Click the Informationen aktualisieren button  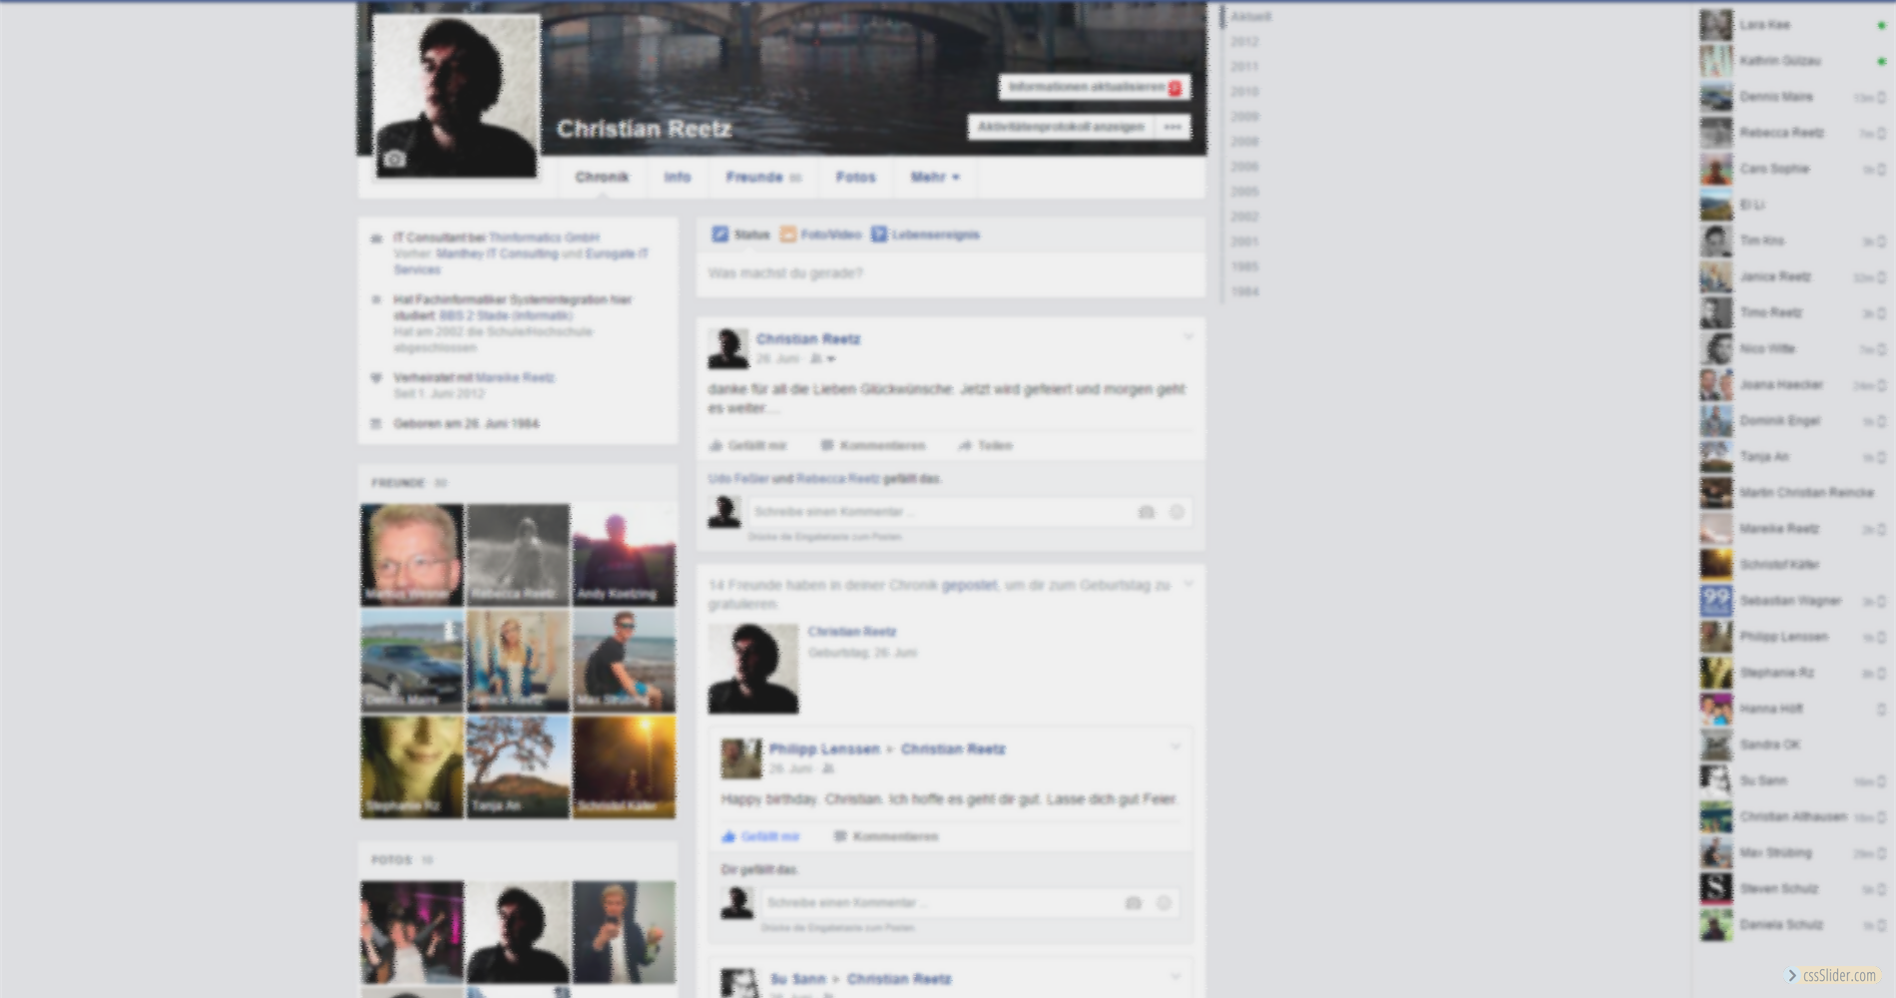point(1094,88)
